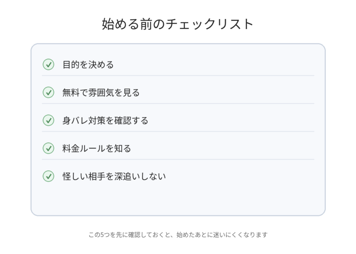
Task: Click the divider line below 目的を決める
Action: tap(178, 76)
